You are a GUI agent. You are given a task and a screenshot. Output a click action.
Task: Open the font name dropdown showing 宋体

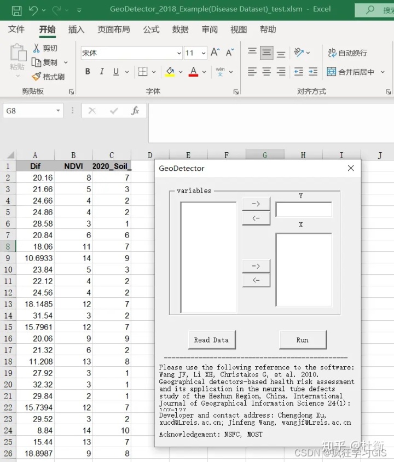click(179, 53)
